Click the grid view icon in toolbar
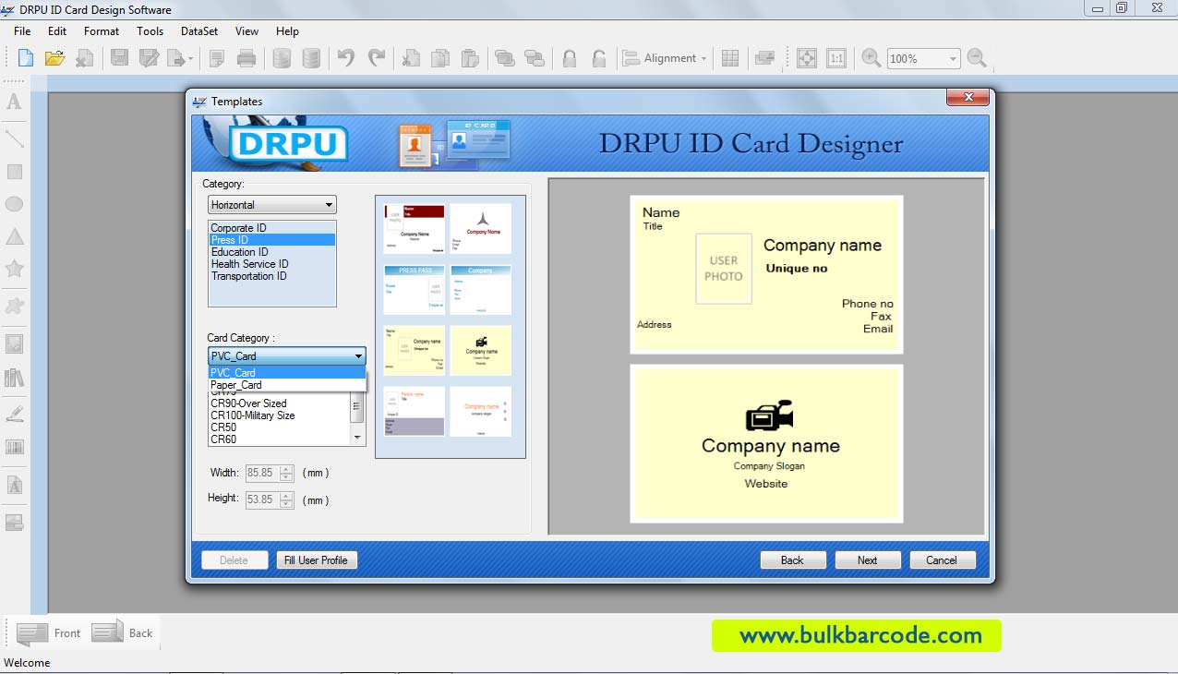Viewport: 1178px width, 674px height. tap(729, 58)
